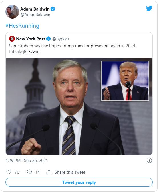Click the @AdamBaldwin handle

pyautogui.click(x=35, y=15)
